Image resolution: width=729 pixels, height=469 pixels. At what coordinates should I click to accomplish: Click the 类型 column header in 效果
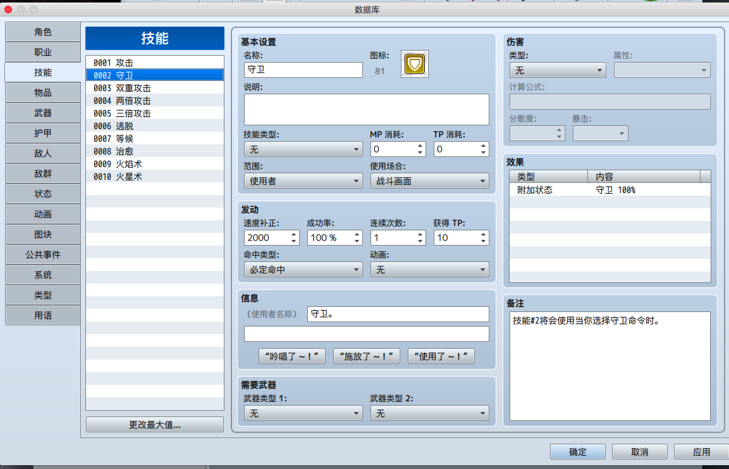549,177
